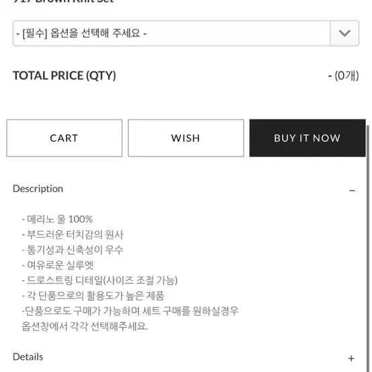
Task: Click the vertical scrollbar on right edge
Action: click(368, 246)
